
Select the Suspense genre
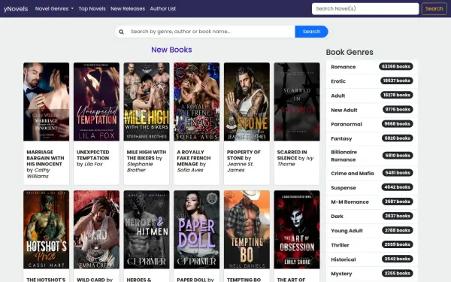pyautogui.click(x=372, y=187)
